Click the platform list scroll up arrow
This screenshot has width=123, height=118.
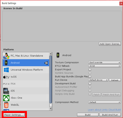point(51,54)
